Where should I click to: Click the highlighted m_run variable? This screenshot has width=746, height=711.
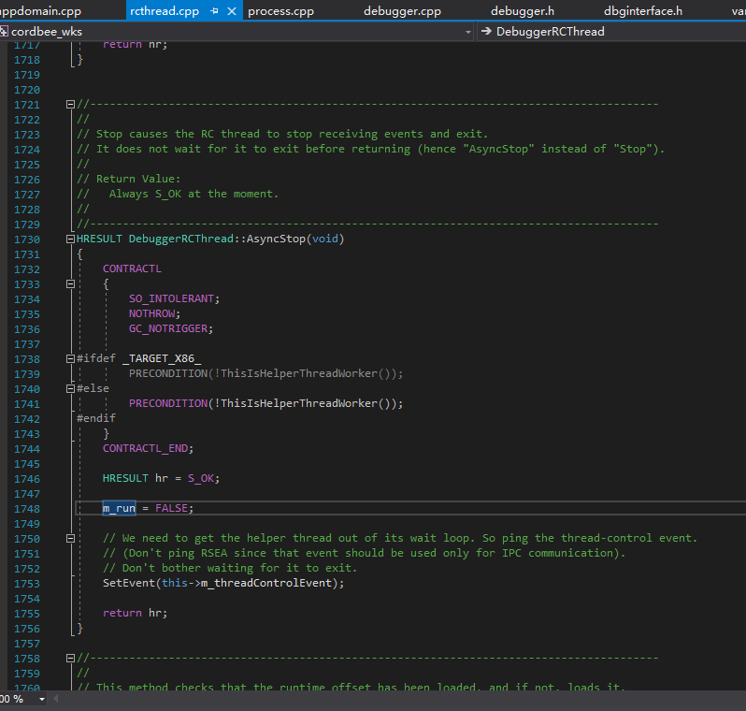point(119,508)
